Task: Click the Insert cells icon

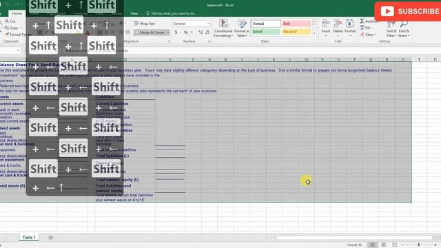Action: (326, 23)
